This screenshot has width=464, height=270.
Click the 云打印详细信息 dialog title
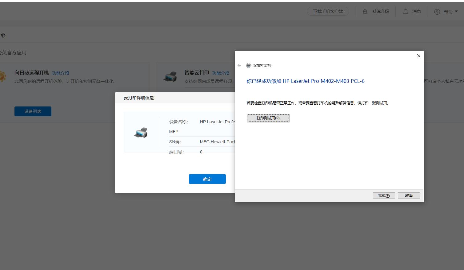(x=139, y=98)
